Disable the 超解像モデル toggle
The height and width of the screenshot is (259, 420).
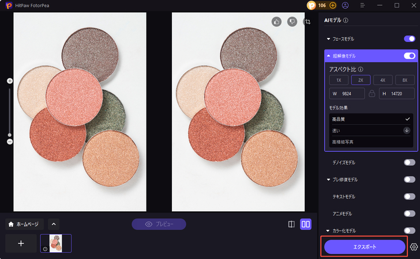[x=409, y=56]
